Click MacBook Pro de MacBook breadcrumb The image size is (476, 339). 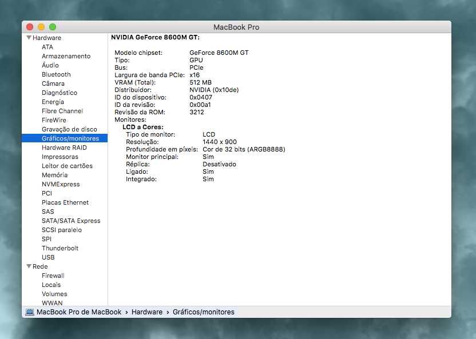pyautogui.click(x=79, y=312)
